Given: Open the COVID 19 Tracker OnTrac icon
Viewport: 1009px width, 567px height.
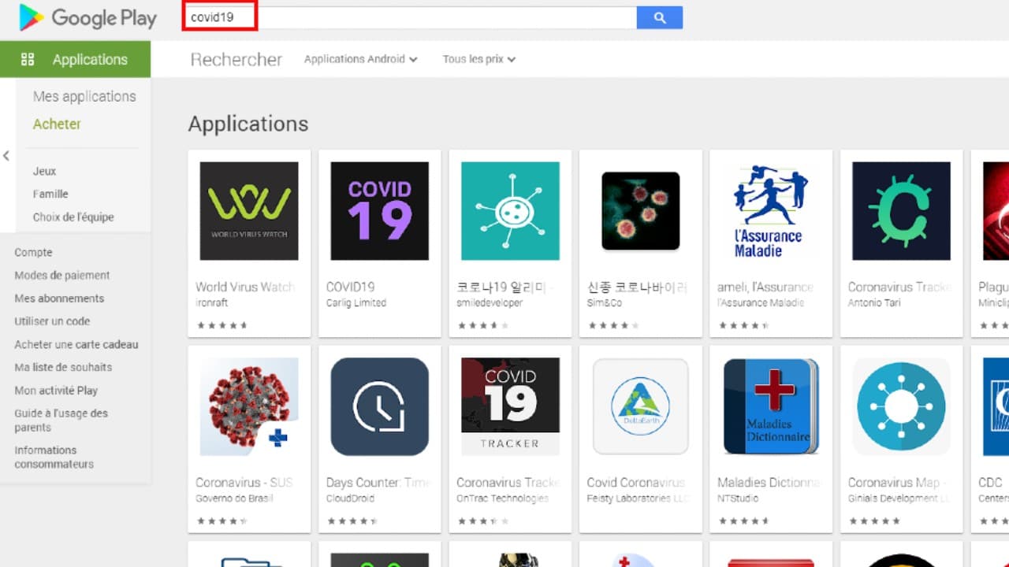Looking at the screenshot, I should 510,406.
